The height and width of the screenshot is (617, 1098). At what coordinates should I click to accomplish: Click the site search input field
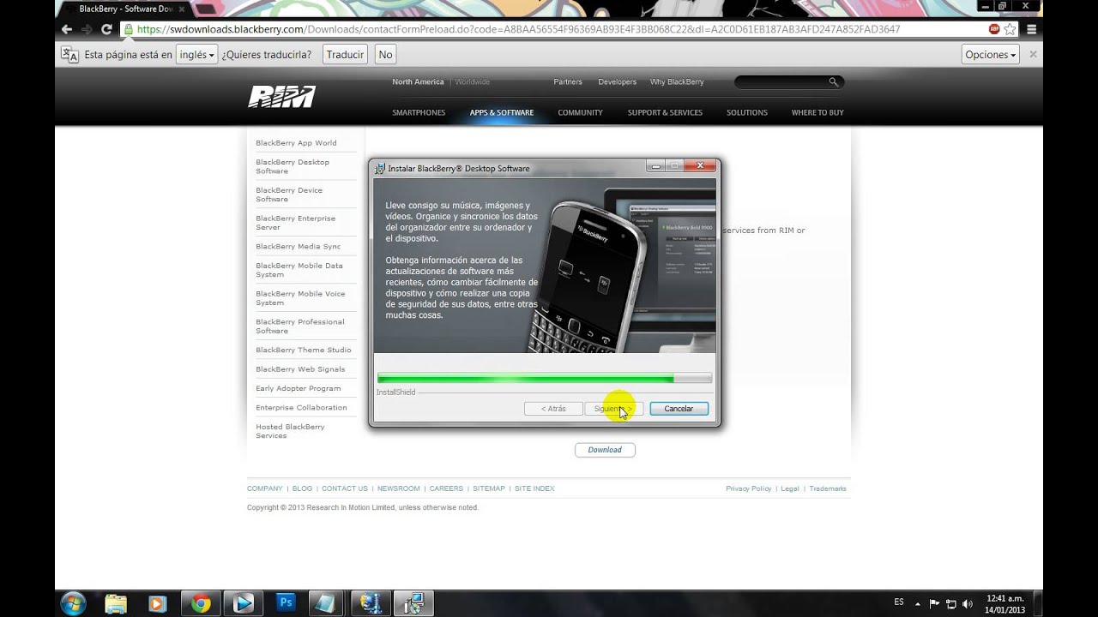(781, 82)
